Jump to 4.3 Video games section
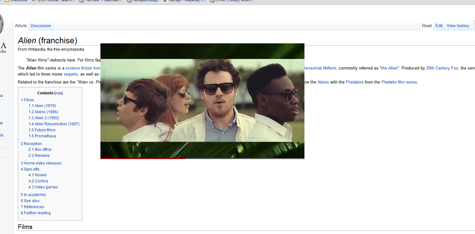 pyautogui.click(x=43, y=187)
